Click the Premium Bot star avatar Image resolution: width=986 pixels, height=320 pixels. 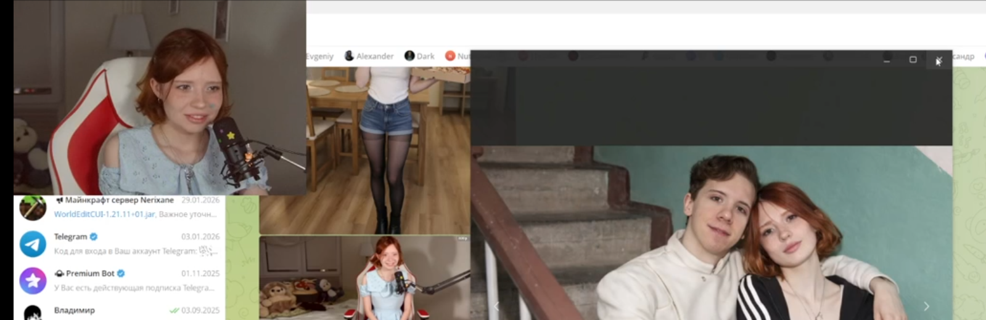33,281
